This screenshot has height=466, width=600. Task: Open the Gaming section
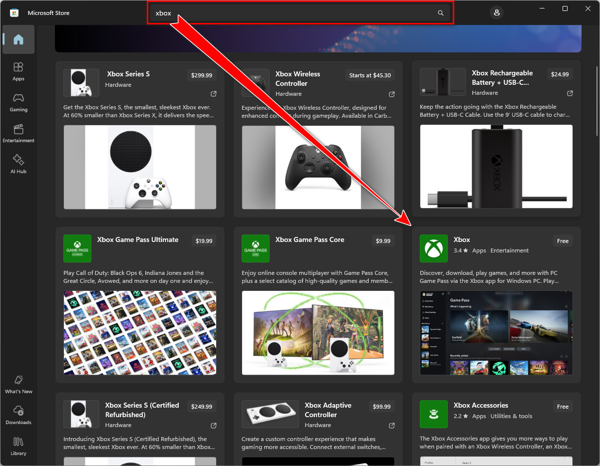18,102
